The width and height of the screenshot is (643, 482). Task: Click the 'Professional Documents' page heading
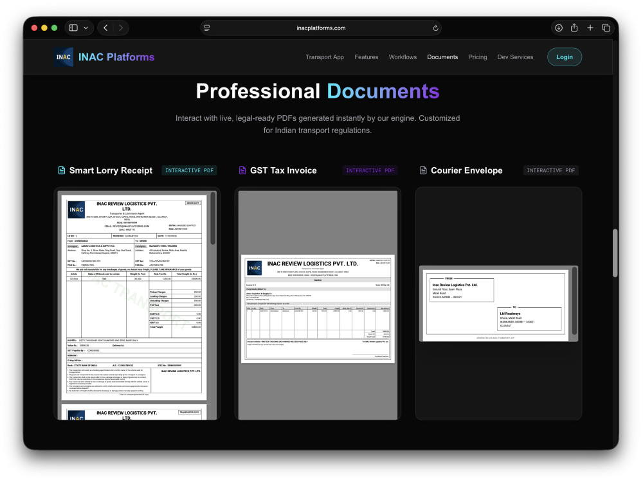318,91
